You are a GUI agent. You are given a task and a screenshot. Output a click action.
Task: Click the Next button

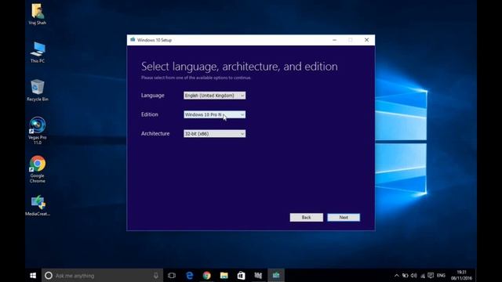point(344,218)
